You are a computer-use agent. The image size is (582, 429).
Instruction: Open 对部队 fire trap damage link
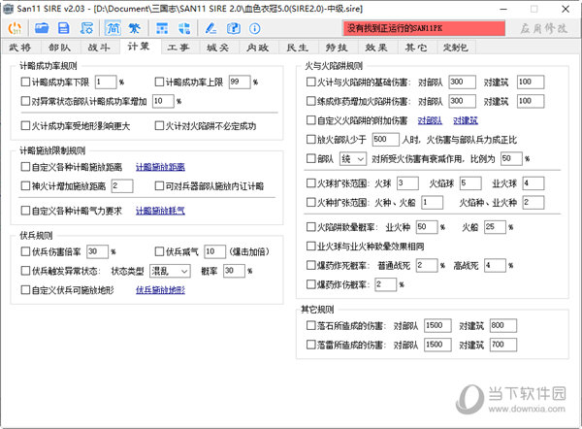coord(430,120)
